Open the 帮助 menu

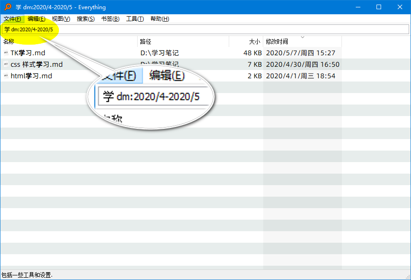pos(158,19)
